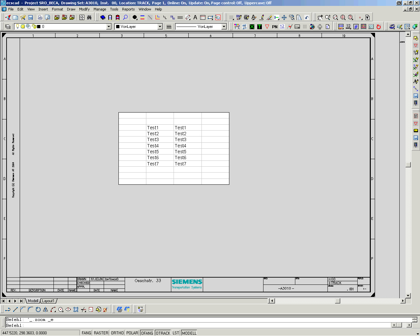Click the Zoom Previous icon
Image resolution: width=420 pixels, height=336 pixels.
pyautogui.click(x=350, y=17)
